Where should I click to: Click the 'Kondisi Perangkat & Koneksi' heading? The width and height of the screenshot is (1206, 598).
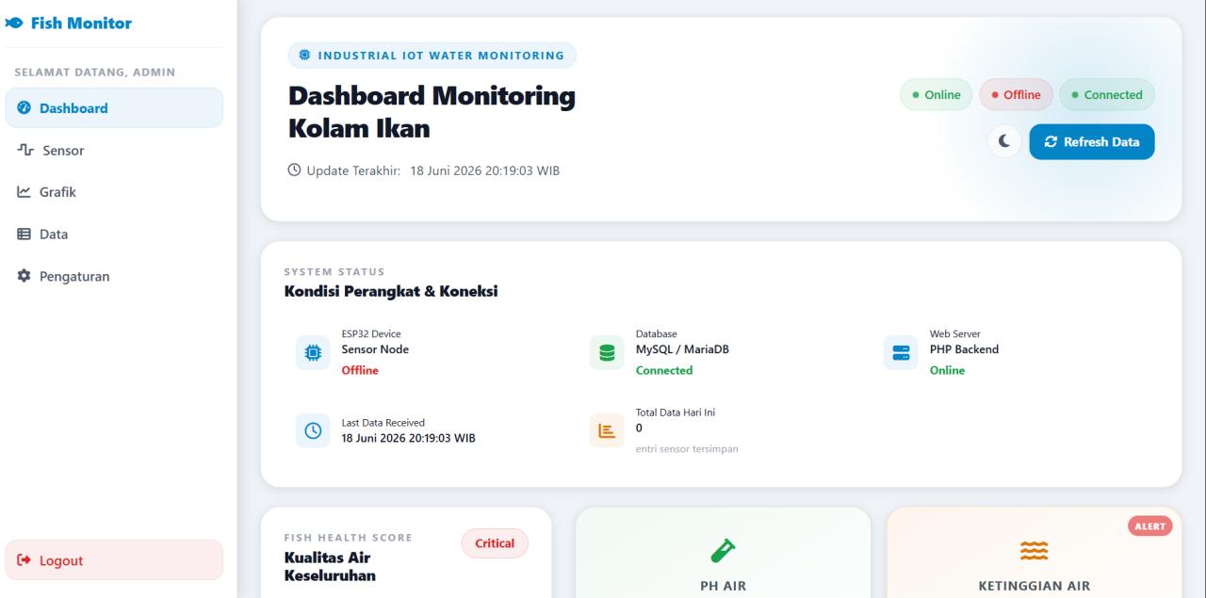391,292
